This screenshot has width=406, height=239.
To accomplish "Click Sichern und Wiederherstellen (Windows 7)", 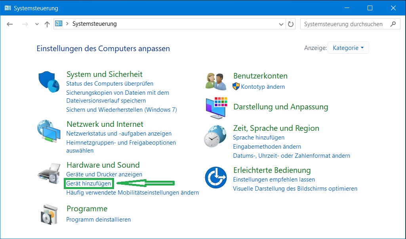I will pyautogui.click(x=122, y=110).
